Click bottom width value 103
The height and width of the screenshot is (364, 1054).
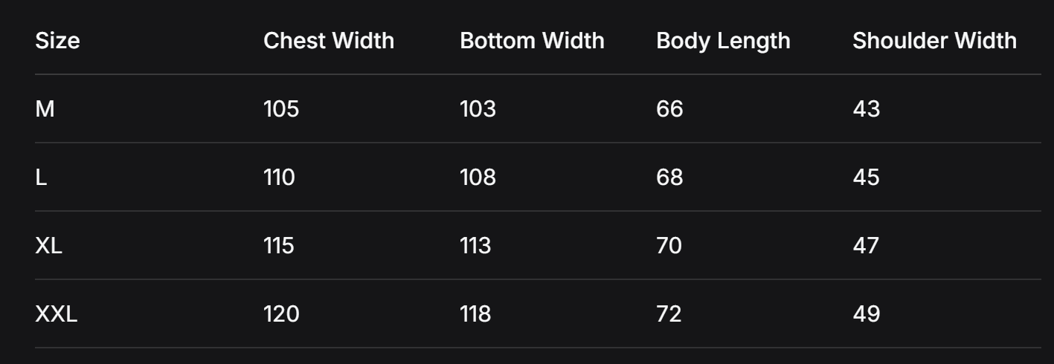(x=478, y=109)
